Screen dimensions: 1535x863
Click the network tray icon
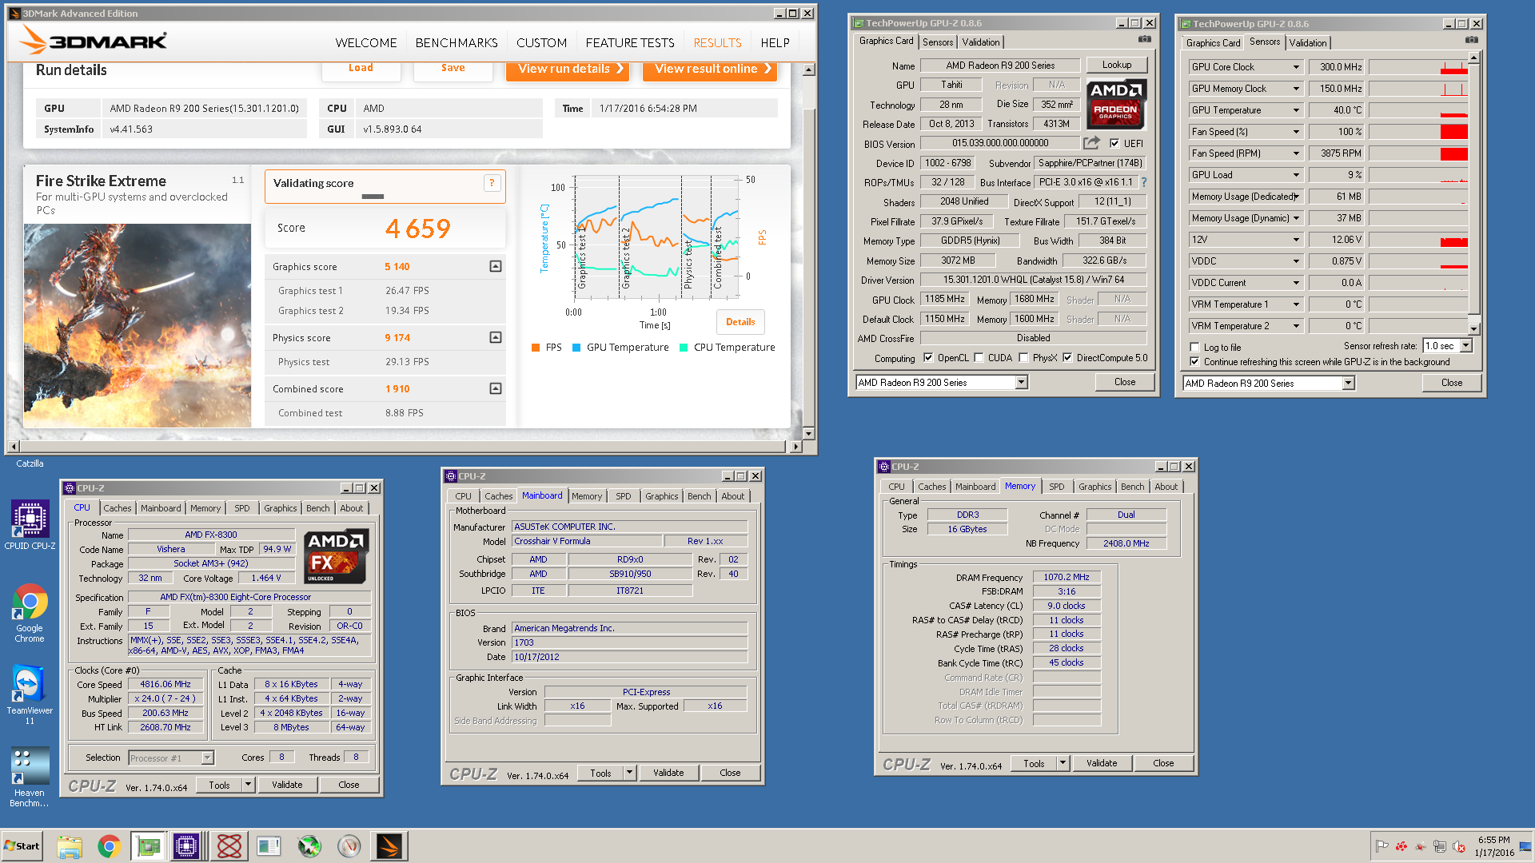(1439, 846)
